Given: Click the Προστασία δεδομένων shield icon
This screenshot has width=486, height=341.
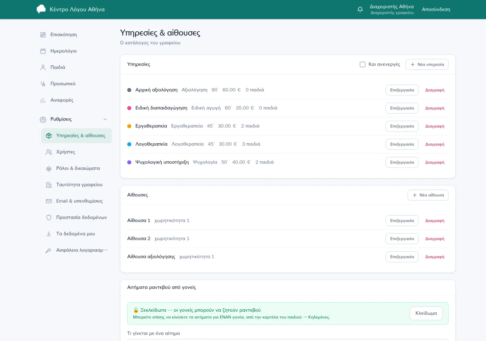Looking at the screenshot, I should click(49, 218).
